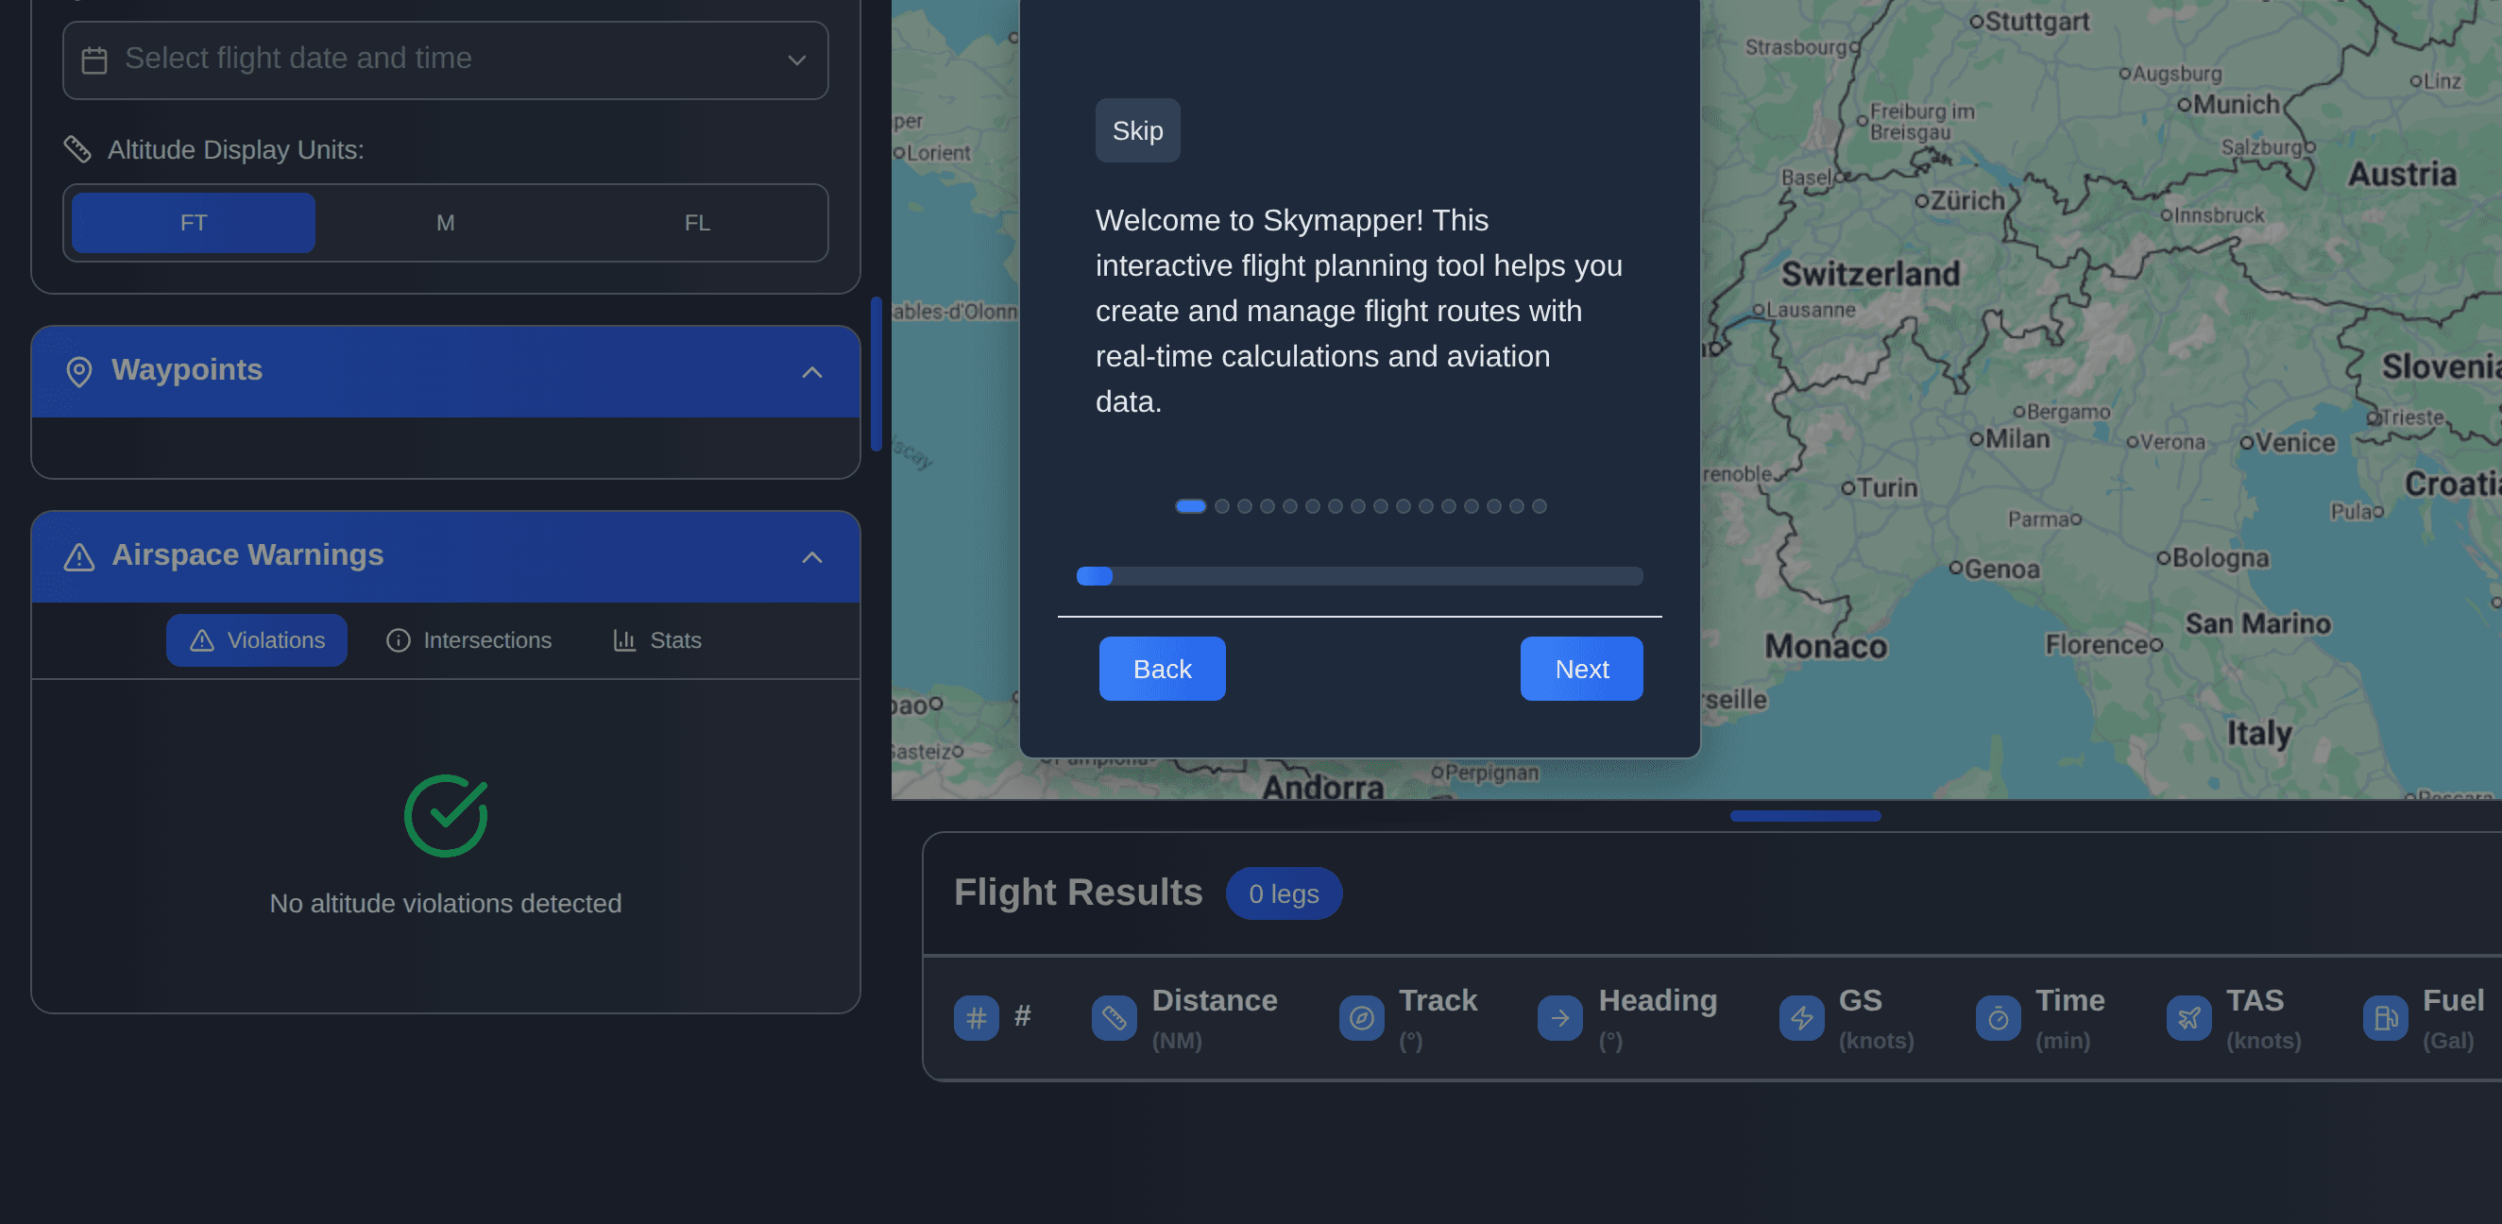Click the Fuel pump column icon
The image size is (2502, 1224).
(2386, 1018)
